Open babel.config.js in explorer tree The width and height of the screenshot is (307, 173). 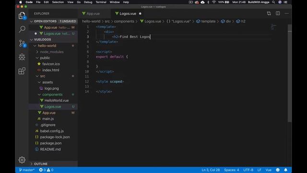[x=52, y=131]
